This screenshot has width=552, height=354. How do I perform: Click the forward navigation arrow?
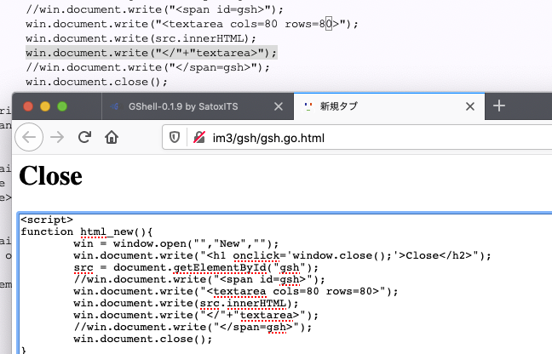click(x=57, y=137)
